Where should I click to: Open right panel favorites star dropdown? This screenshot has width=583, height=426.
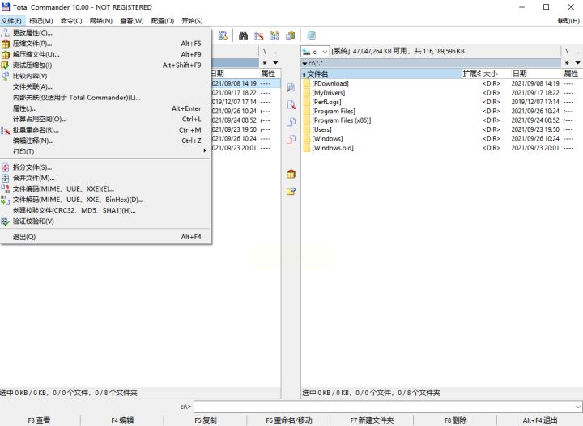pos(567,63)
